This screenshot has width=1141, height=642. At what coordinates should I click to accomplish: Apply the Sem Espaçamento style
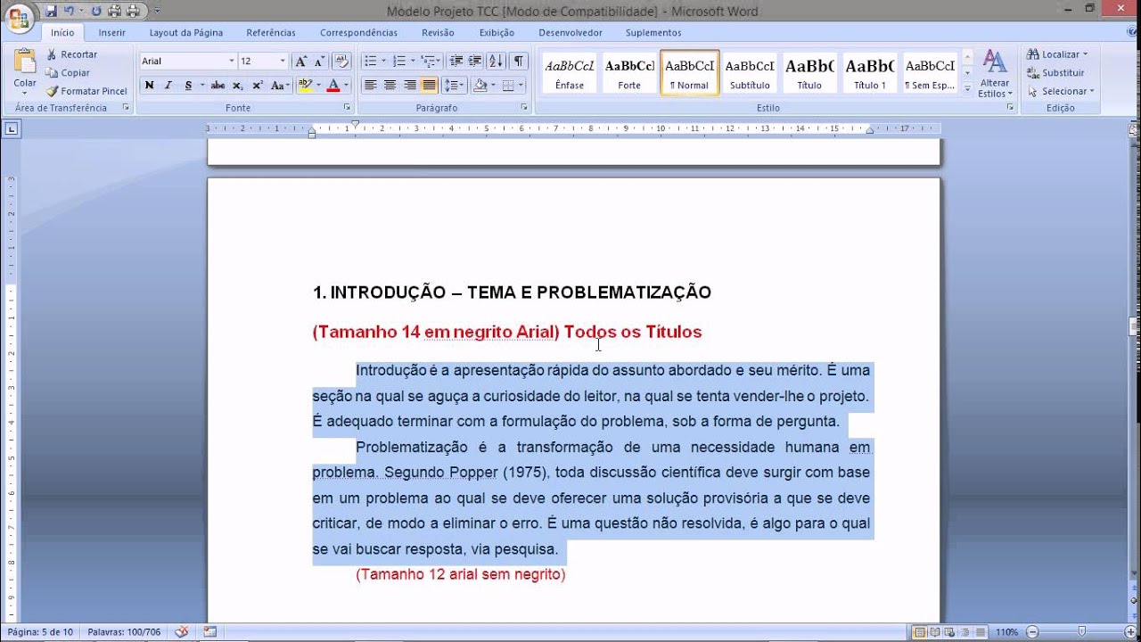coord(930,73)
